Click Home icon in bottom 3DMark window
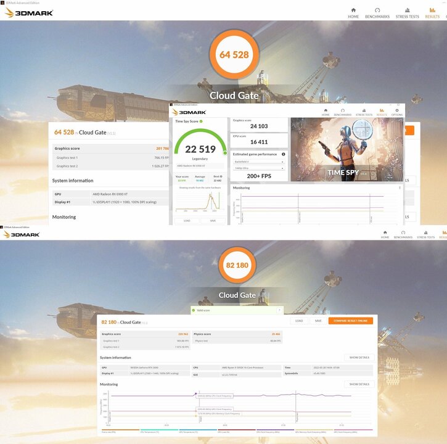The image size is (447, 444). pyautogui.click(x=385, y=234)
